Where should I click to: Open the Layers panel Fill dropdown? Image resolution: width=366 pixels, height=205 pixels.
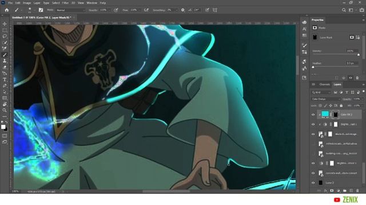(x=362, y=105)
